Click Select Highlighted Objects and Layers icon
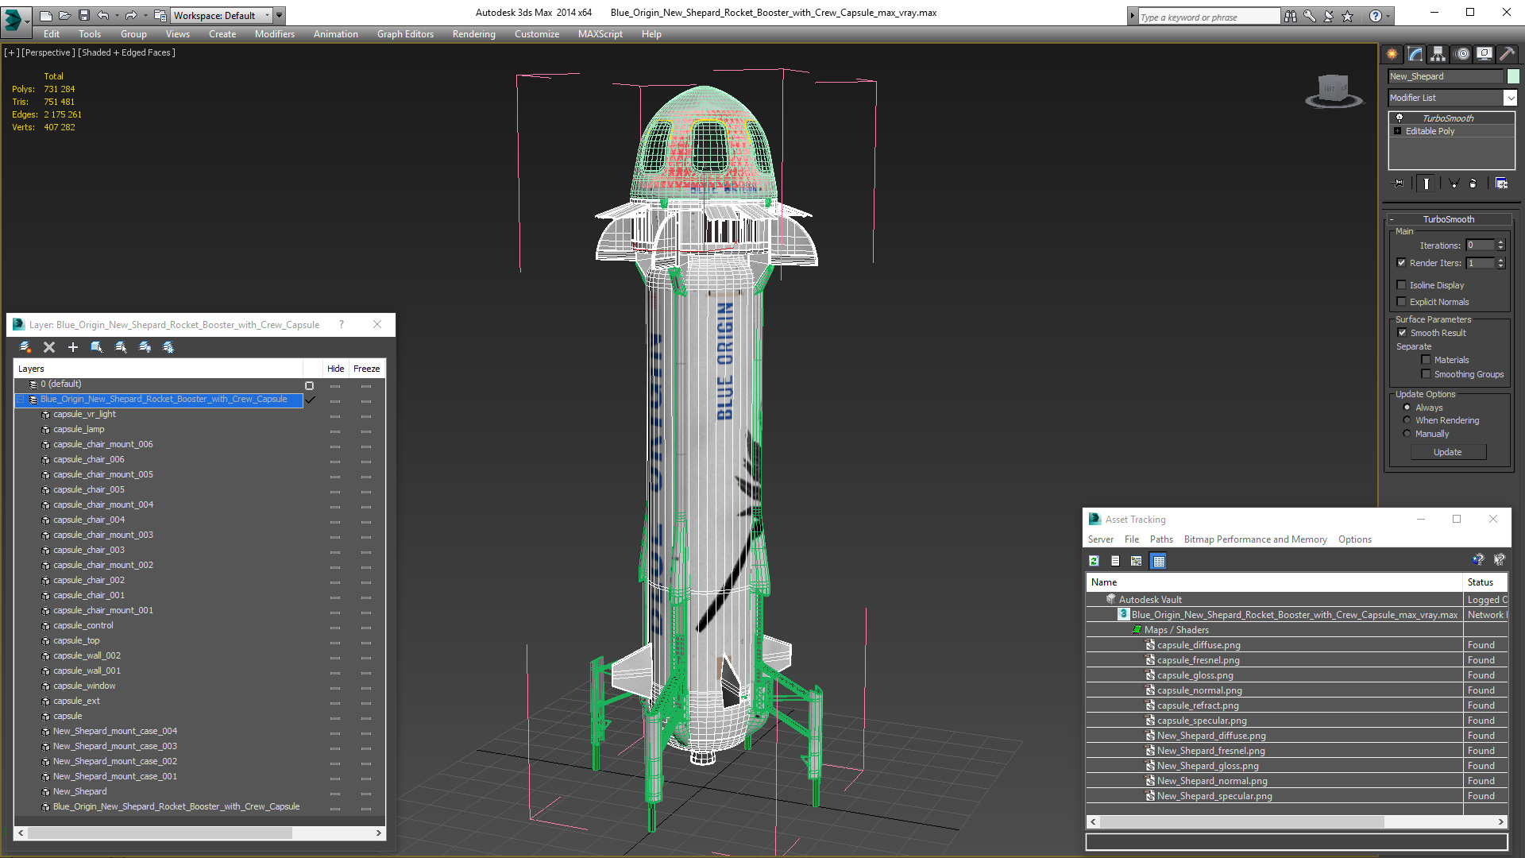Image resolution: width=1525 pixels, height=858 pixels. click(x=97, y=347)
